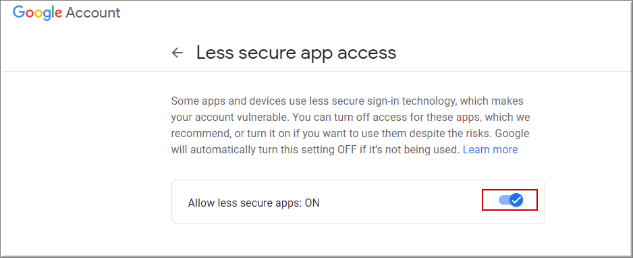This screenshot has width=633, height=258.
Task: Click the blue checkmark knob on the switch
Action: point(516,199)
